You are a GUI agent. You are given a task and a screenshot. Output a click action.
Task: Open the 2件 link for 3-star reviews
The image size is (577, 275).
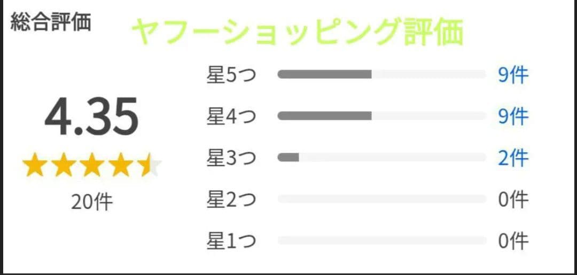coord(513,158)
